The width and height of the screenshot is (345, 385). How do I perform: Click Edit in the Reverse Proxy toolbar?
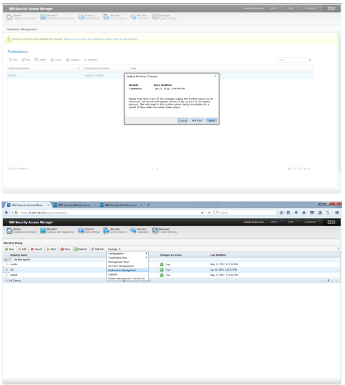(x=22, y=249)
